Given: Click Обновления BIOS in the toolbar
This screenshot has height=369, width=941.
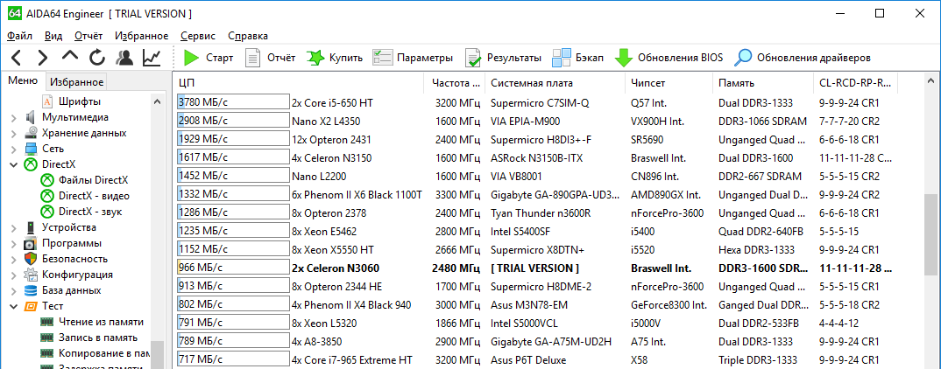Looking at the screenshot, I should click(669, 58).
